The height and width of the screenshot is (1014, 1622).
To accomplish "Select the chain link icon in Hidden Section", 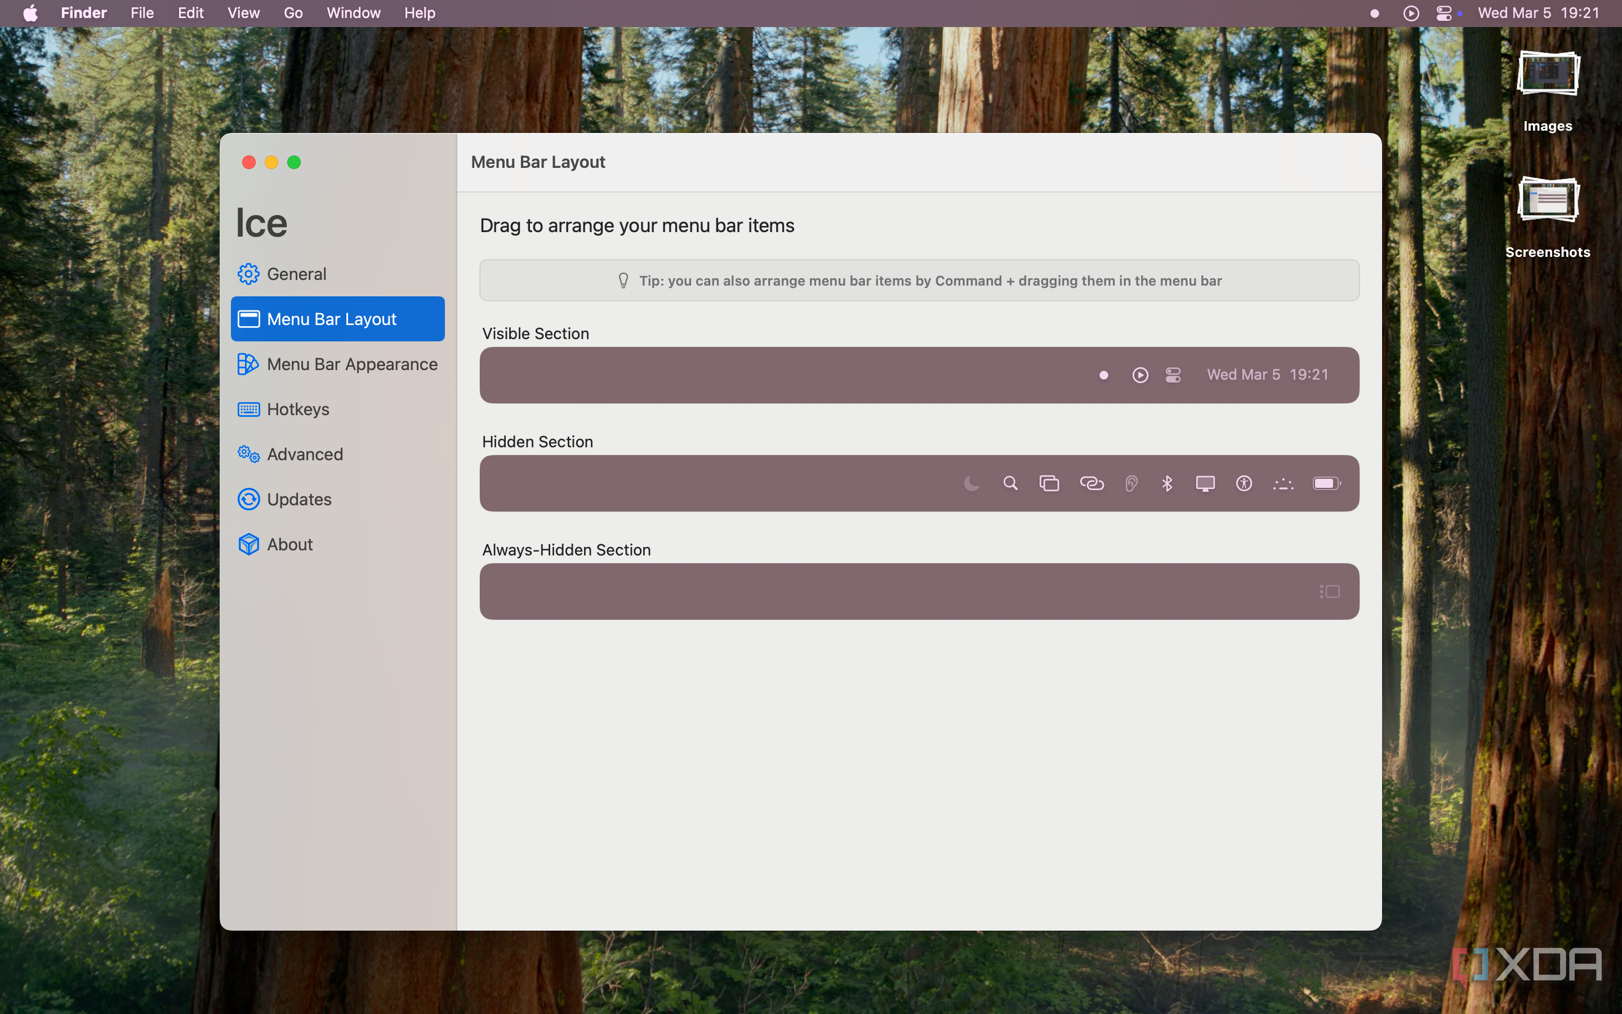I will click(x=1092, y=483).
